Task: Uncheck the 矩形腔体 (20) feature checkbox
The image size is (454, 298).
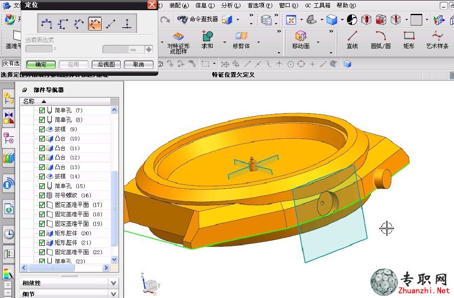Action: 42,233
